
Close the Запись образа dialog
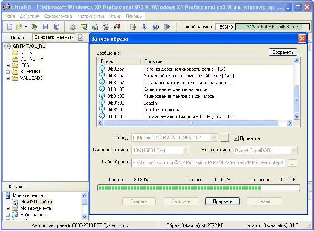click(x=302, y=38)
